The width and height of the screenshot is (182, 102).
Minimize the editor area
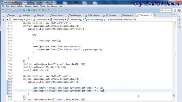tap(171, 15)
